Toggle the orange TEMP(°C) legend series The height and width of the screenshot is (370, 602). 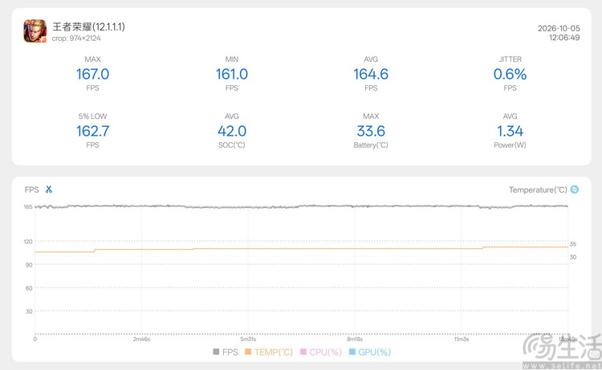click(x=269, y=352)
